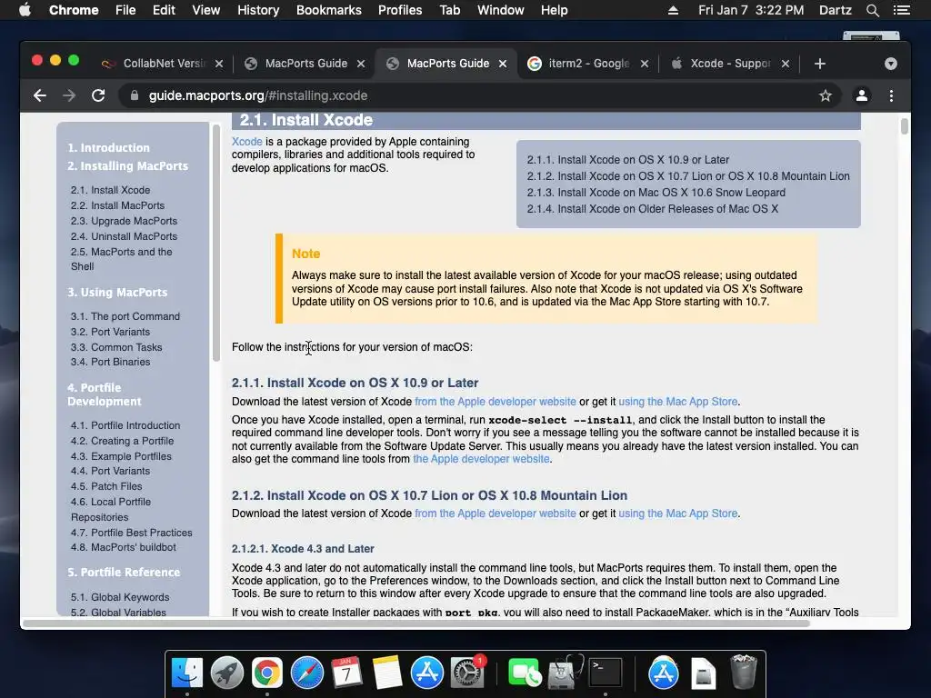Open Chrome from the Dock
The height and width of the screenshot is (698, 931).
(x=266, y=673)
